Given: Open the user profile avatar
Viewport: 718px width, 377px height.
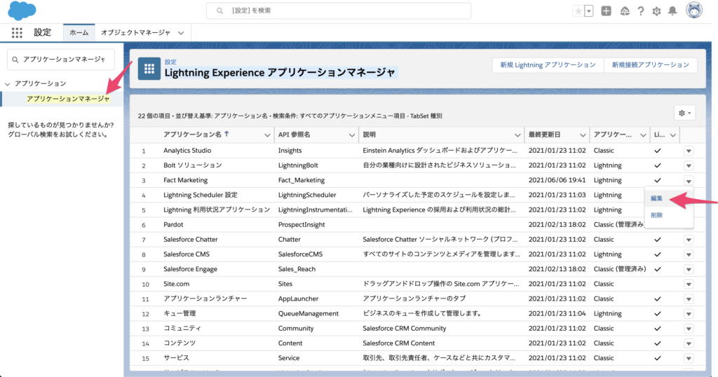Looking at the screenshot, I should point(693,11).
